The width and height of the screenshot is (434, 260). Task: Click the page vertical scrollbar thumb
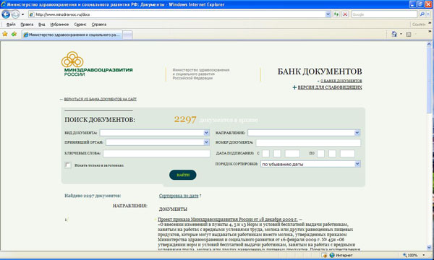click(429, 80)
